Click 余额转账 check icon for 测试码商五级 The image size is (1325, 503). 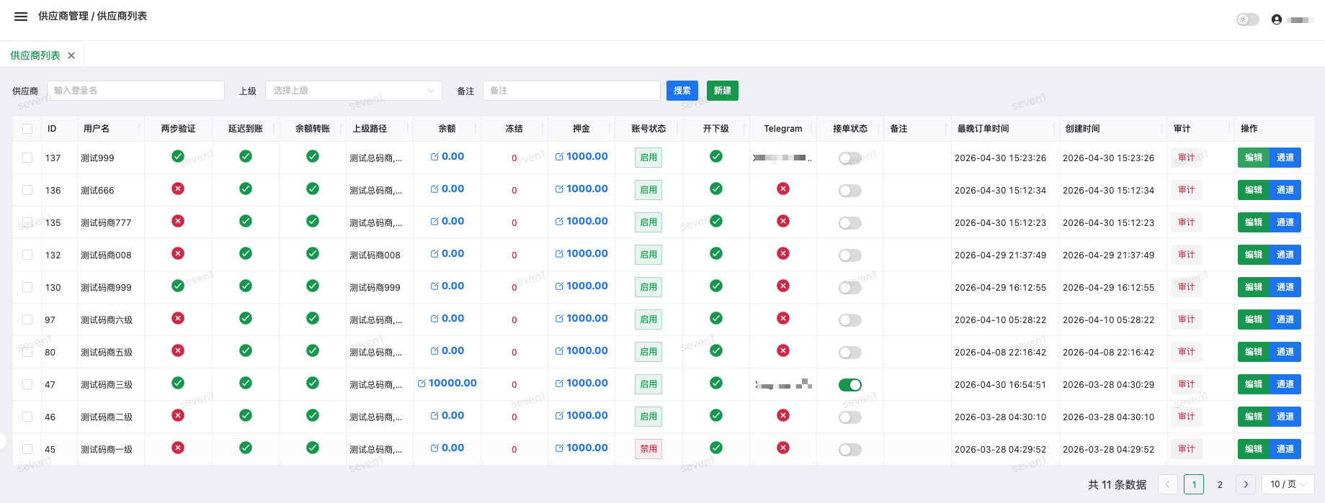point(313,350)
